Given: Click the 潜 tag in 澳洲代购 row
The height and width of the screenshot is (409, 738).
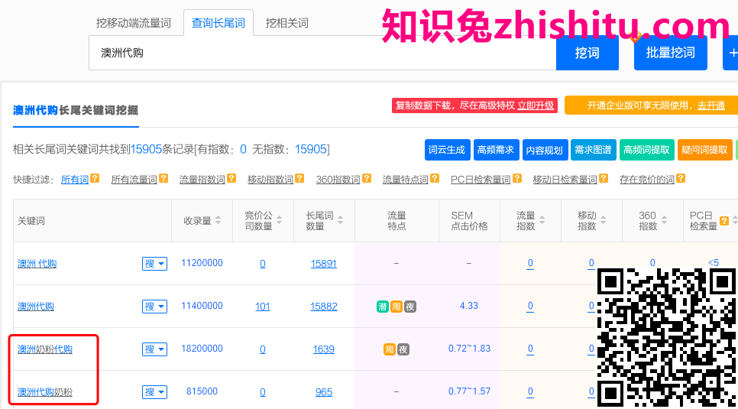Looking at the screenshot, I should [x=383, y=307].
